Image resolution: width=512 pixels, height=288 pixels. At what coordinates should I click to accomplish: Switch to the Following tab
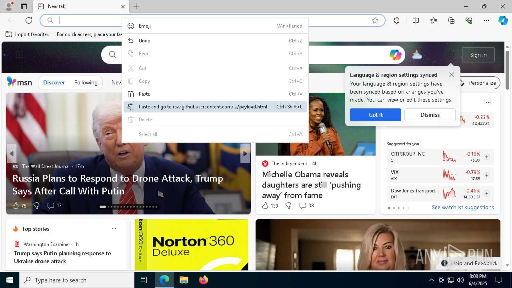86,82
